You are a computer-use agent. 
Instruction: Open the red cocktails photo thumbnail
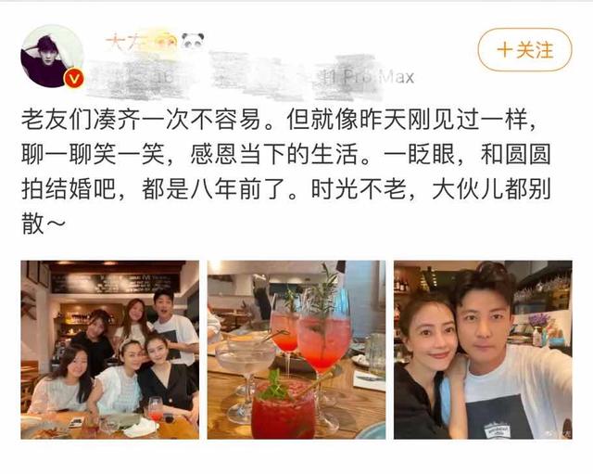pos(296,350)
